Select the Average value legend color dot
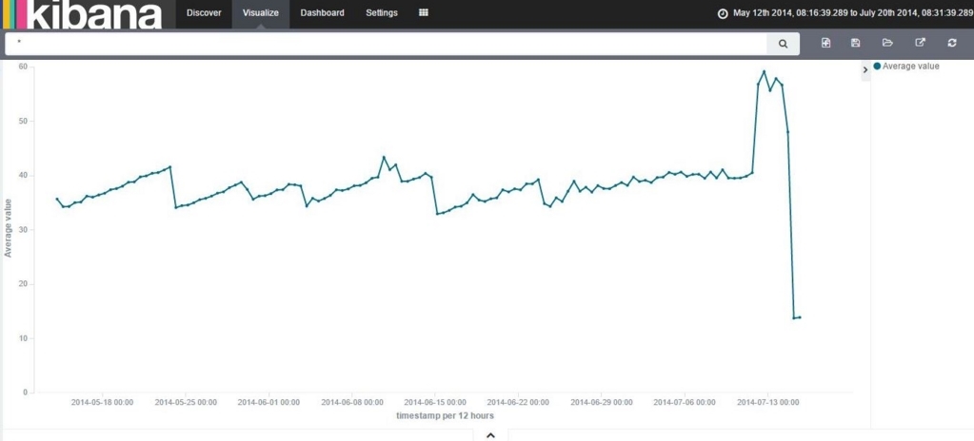This screenshot has width=974, height=441. tap(877, 66)
